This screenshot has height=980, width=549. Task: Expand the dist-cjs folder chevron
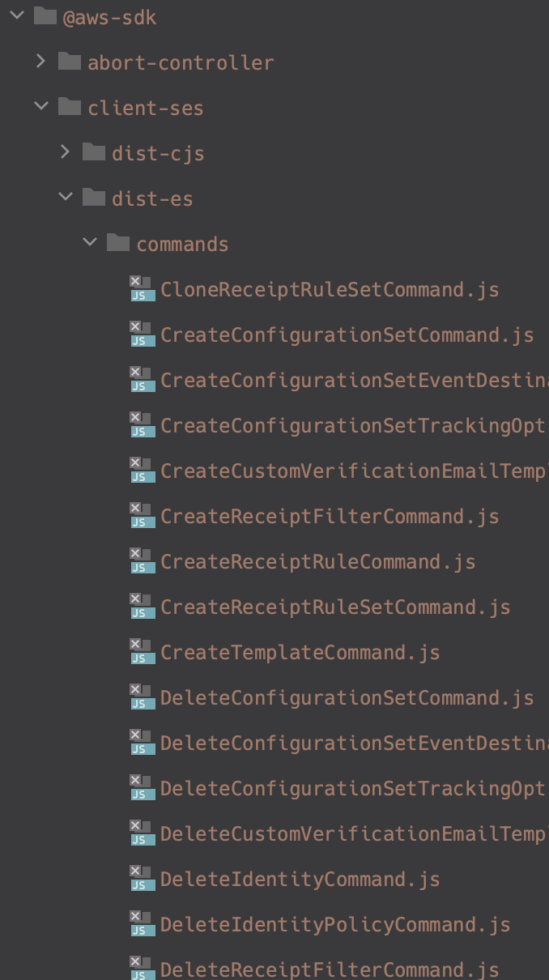(66, 152)
